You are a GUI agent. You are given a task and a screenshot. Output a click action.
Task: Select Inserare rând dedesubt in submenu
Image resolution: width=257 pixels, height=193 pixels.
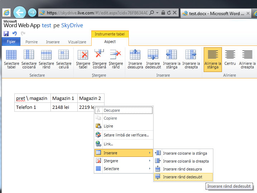pos(183,177)
